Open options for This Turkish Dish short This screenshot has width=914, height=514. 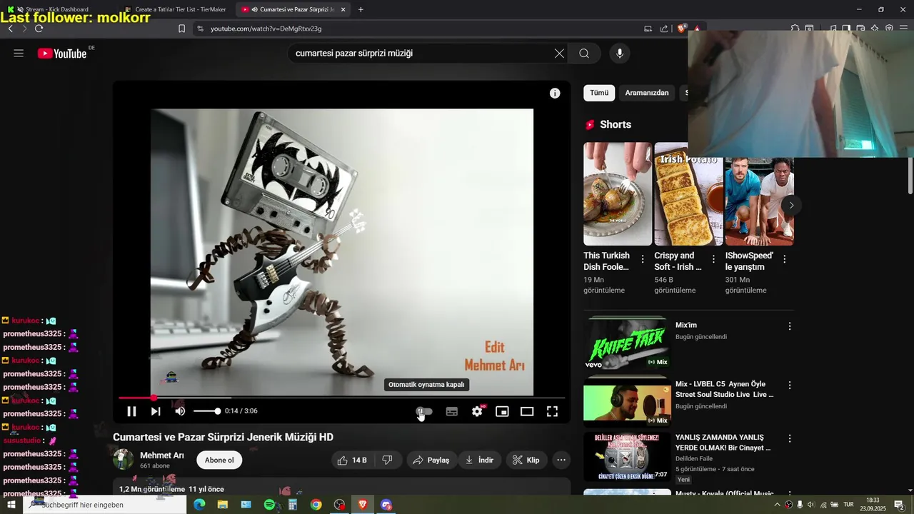coord(643,259)
